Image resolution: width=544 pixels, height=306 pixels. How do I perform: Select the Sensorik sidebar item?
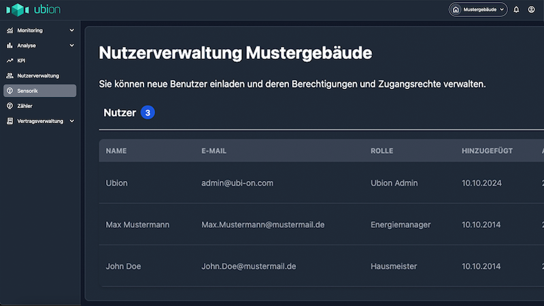point(38,90)
